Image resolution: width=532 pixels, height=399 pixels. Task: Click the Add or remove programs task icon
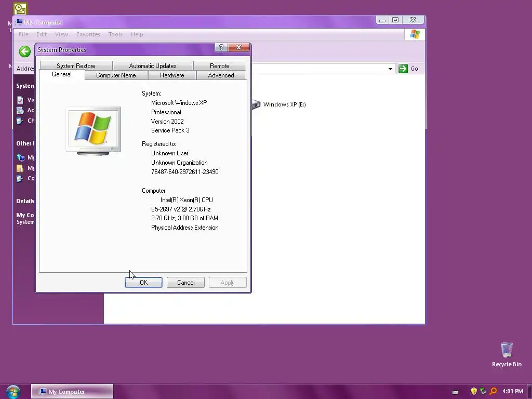click(x=20, y=110)
